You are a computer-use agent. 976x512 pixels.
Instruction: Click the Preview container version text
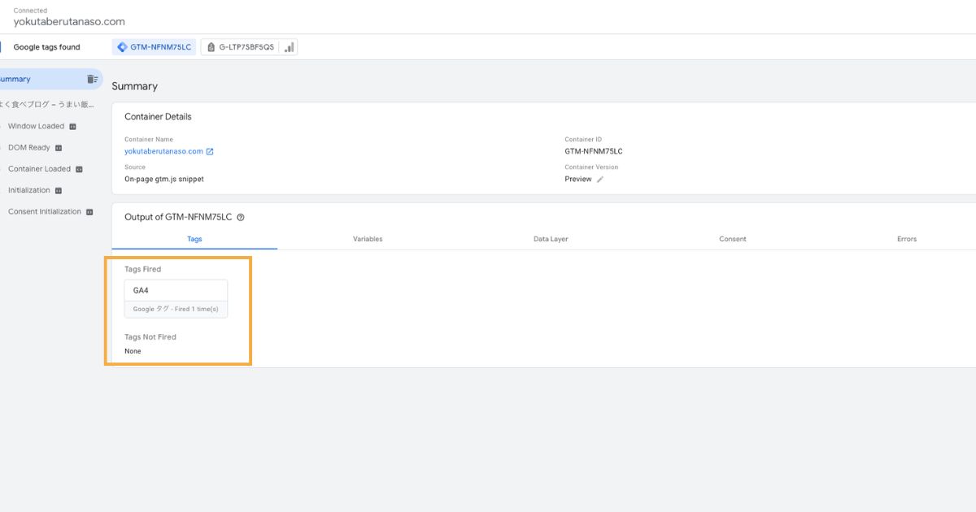point(578,179)
